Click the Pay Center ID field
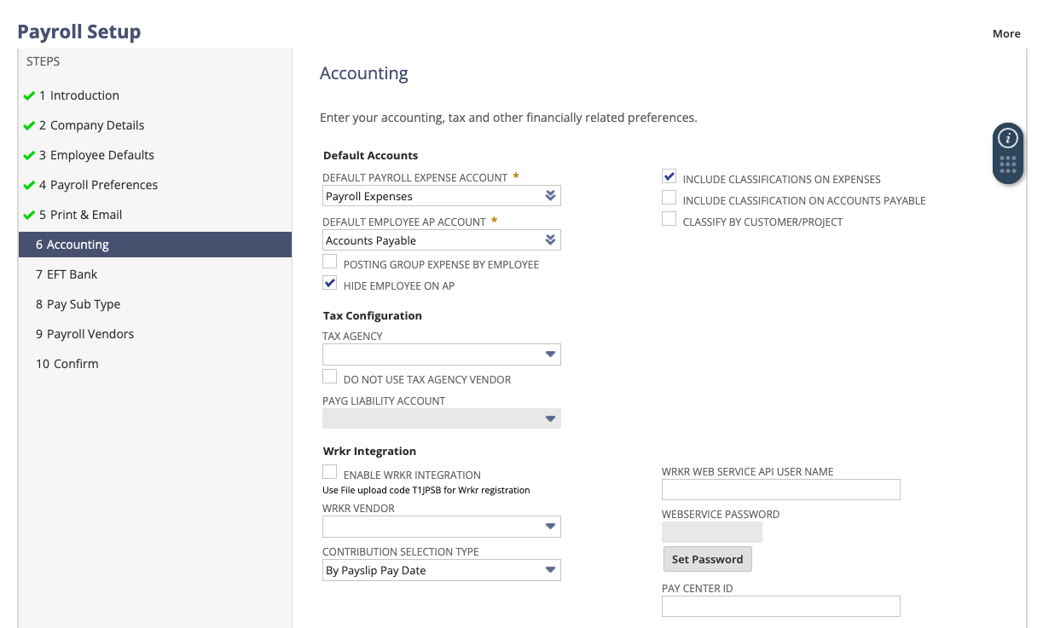 pyautogui.click(x=780, y=606)
